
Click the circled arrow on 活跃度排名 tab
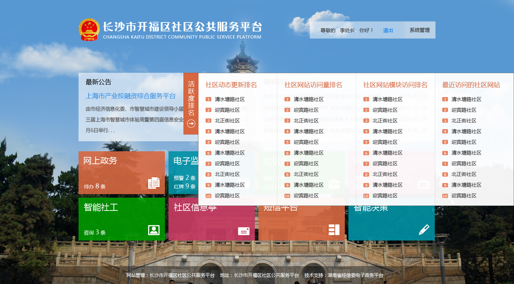point(191,124)
